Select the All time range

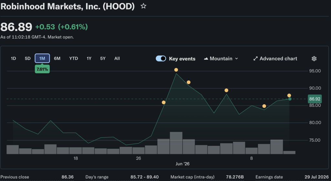[x=117, y=59]
